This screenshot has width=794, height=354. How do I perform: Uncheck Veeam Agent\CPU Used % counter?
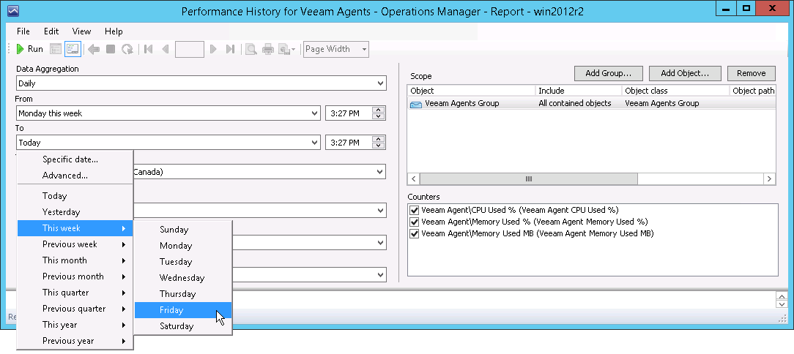click(415, 210)
